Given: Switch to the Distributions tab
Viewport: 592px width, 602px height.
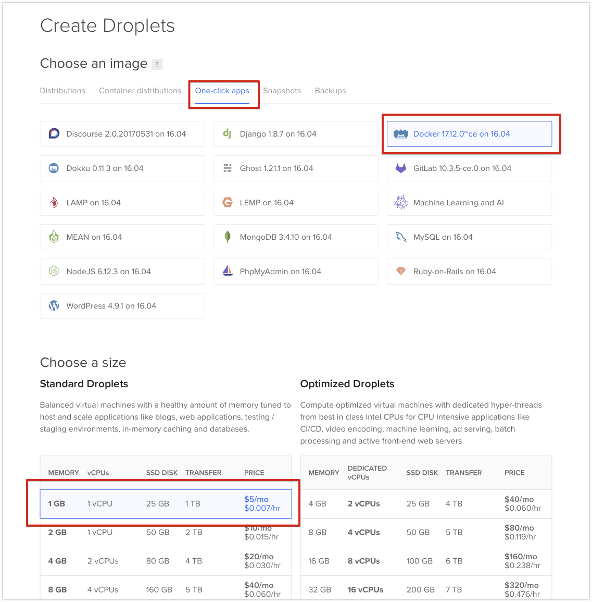Looking at the screenshot, I should (x=62, y=91).
